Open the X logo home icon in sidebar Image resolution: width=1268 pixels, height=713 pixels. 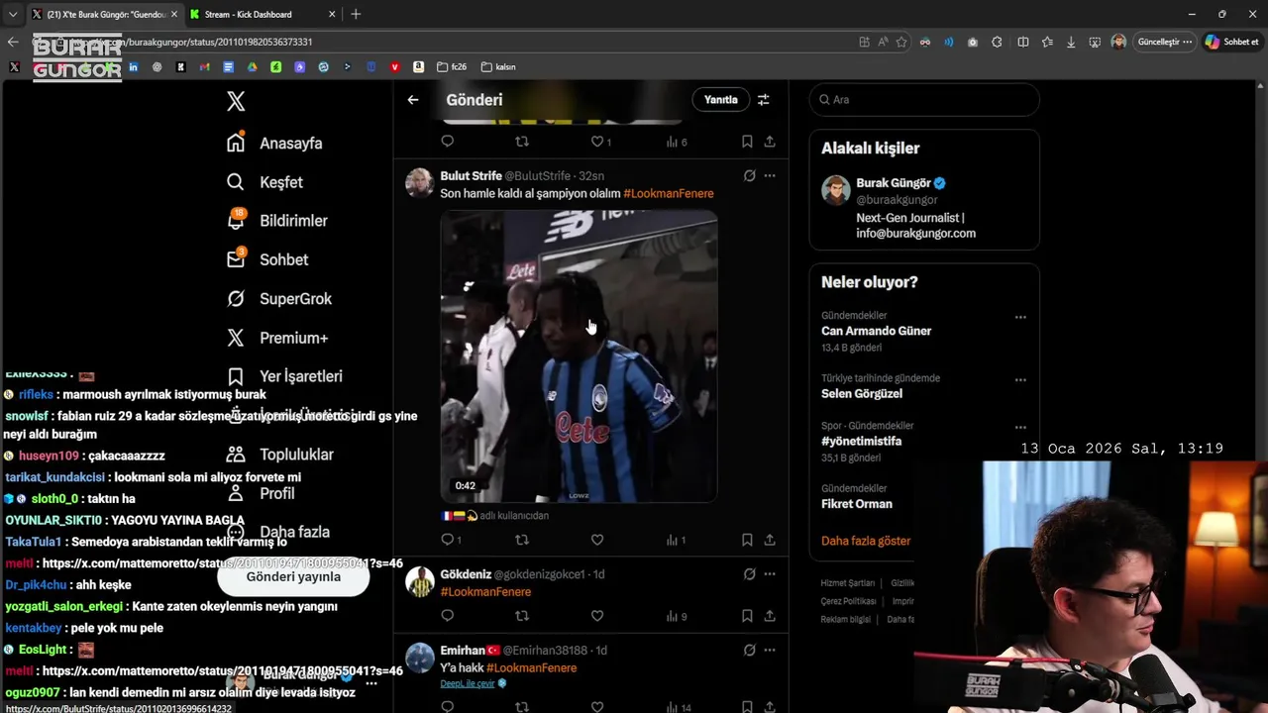point(236,101)
